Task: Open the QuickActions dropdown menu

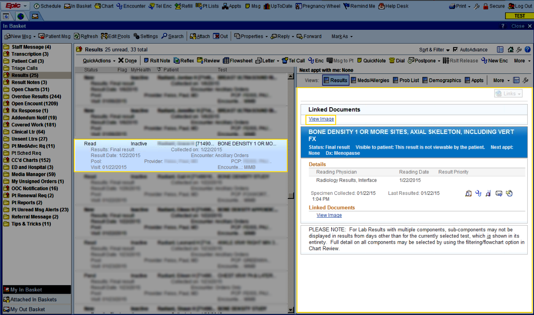Action: pyautogui.click(x=99, y=61)
